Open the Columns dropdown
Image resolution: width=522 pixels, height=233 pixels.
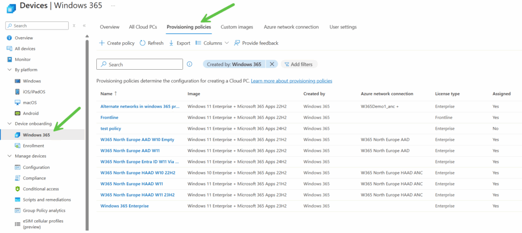(x=212, y=43)
